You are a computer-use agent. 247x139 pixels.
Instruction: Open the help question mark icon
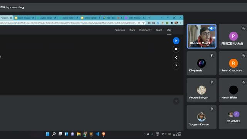pos(176,66)
